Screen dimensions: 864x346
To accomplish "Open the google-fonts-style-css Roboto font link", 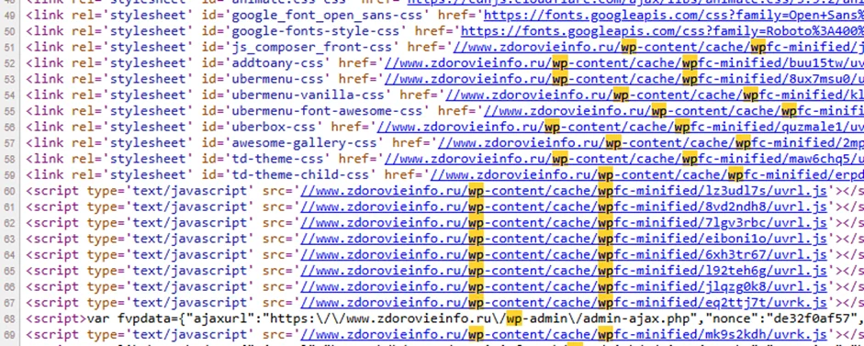I will (662, 31).
